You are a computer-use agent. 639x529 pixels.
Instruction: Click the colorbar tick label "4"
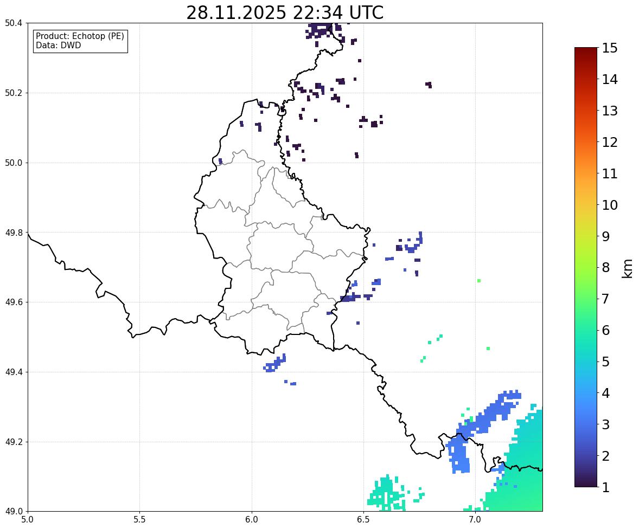(605, 393)
